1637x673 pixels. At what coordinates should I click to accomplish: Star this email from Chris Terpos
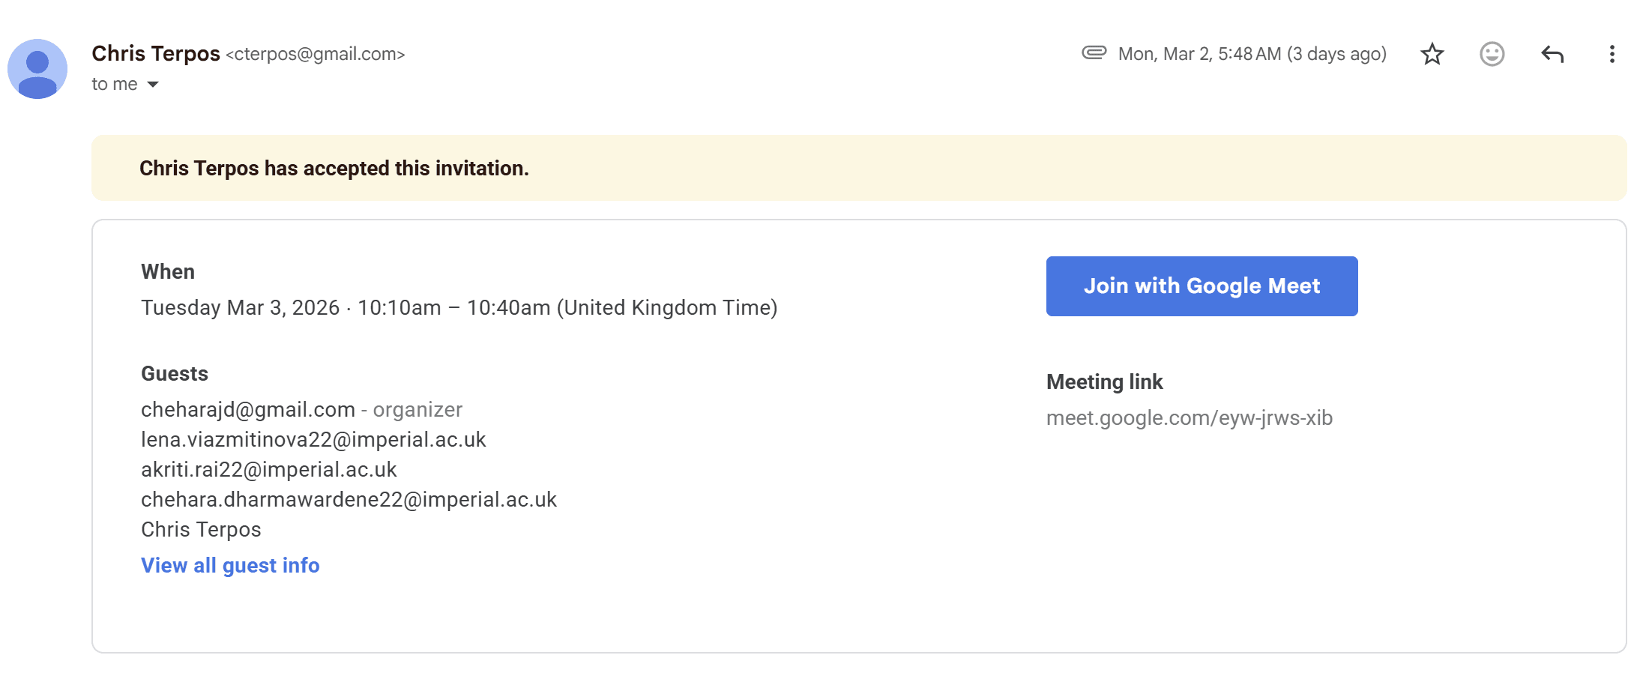coord(1432,54)
